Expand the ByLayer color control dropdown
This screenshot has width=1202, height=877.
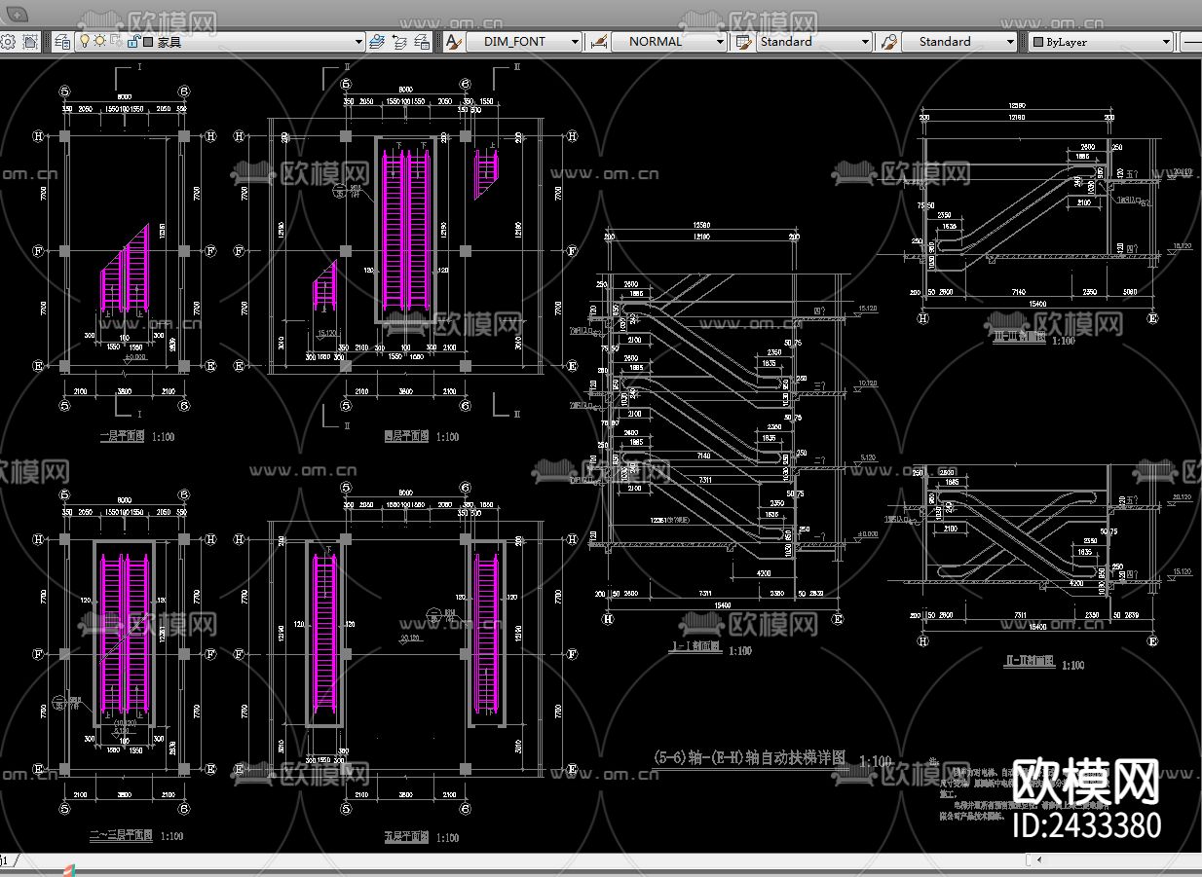click(1166, 42)
